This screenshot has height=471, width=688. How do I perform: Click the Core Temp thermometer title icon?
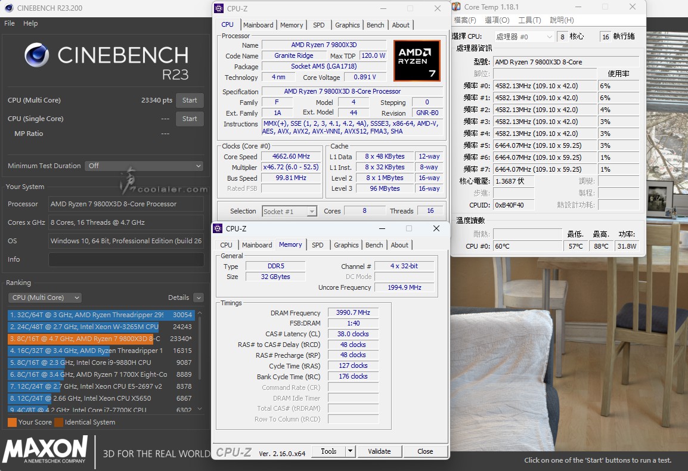[x=456, y=7]
